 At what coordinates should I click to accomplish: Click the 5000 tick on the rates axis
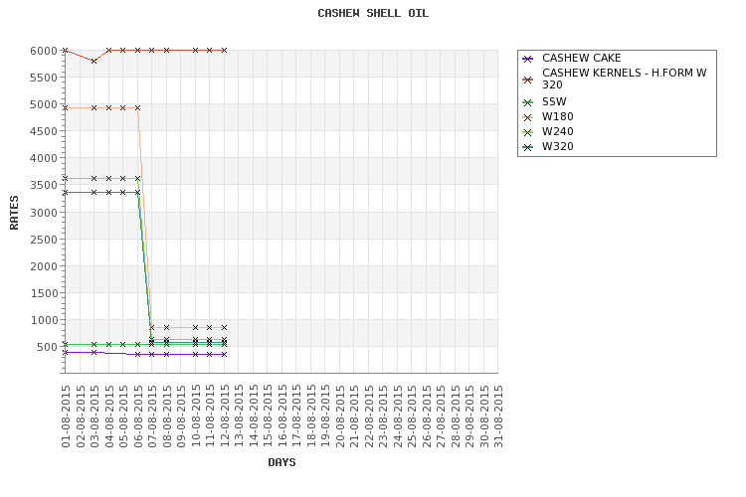(x=44, y=104)
